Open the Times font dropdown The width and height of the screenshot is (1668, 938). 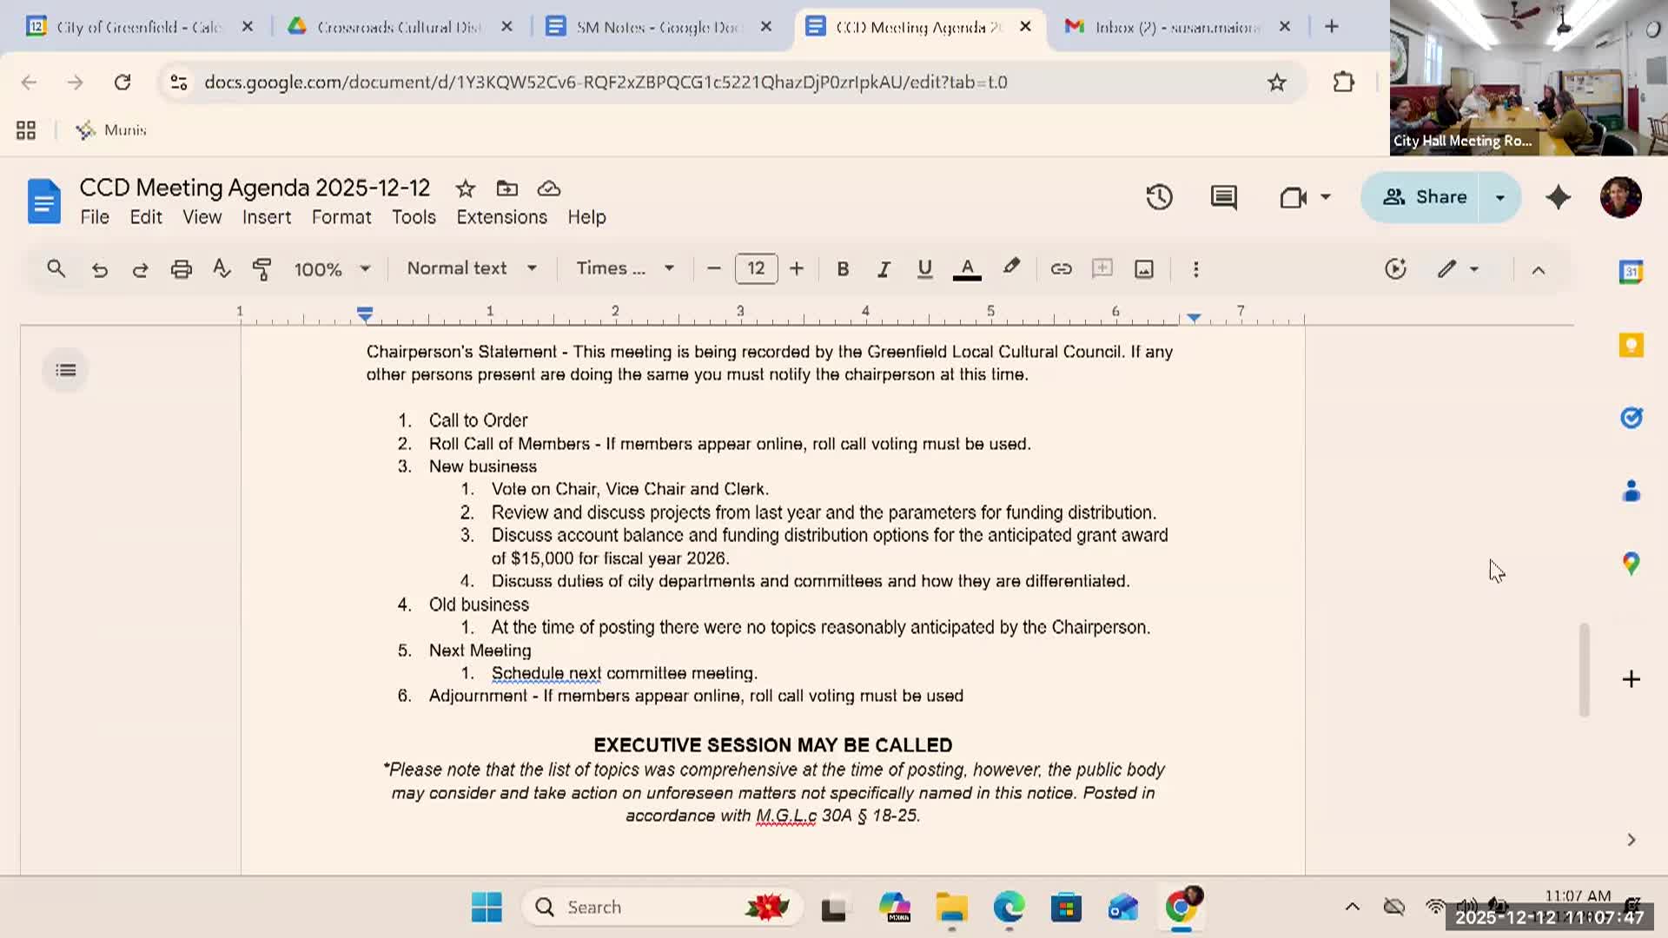[625, 269]
